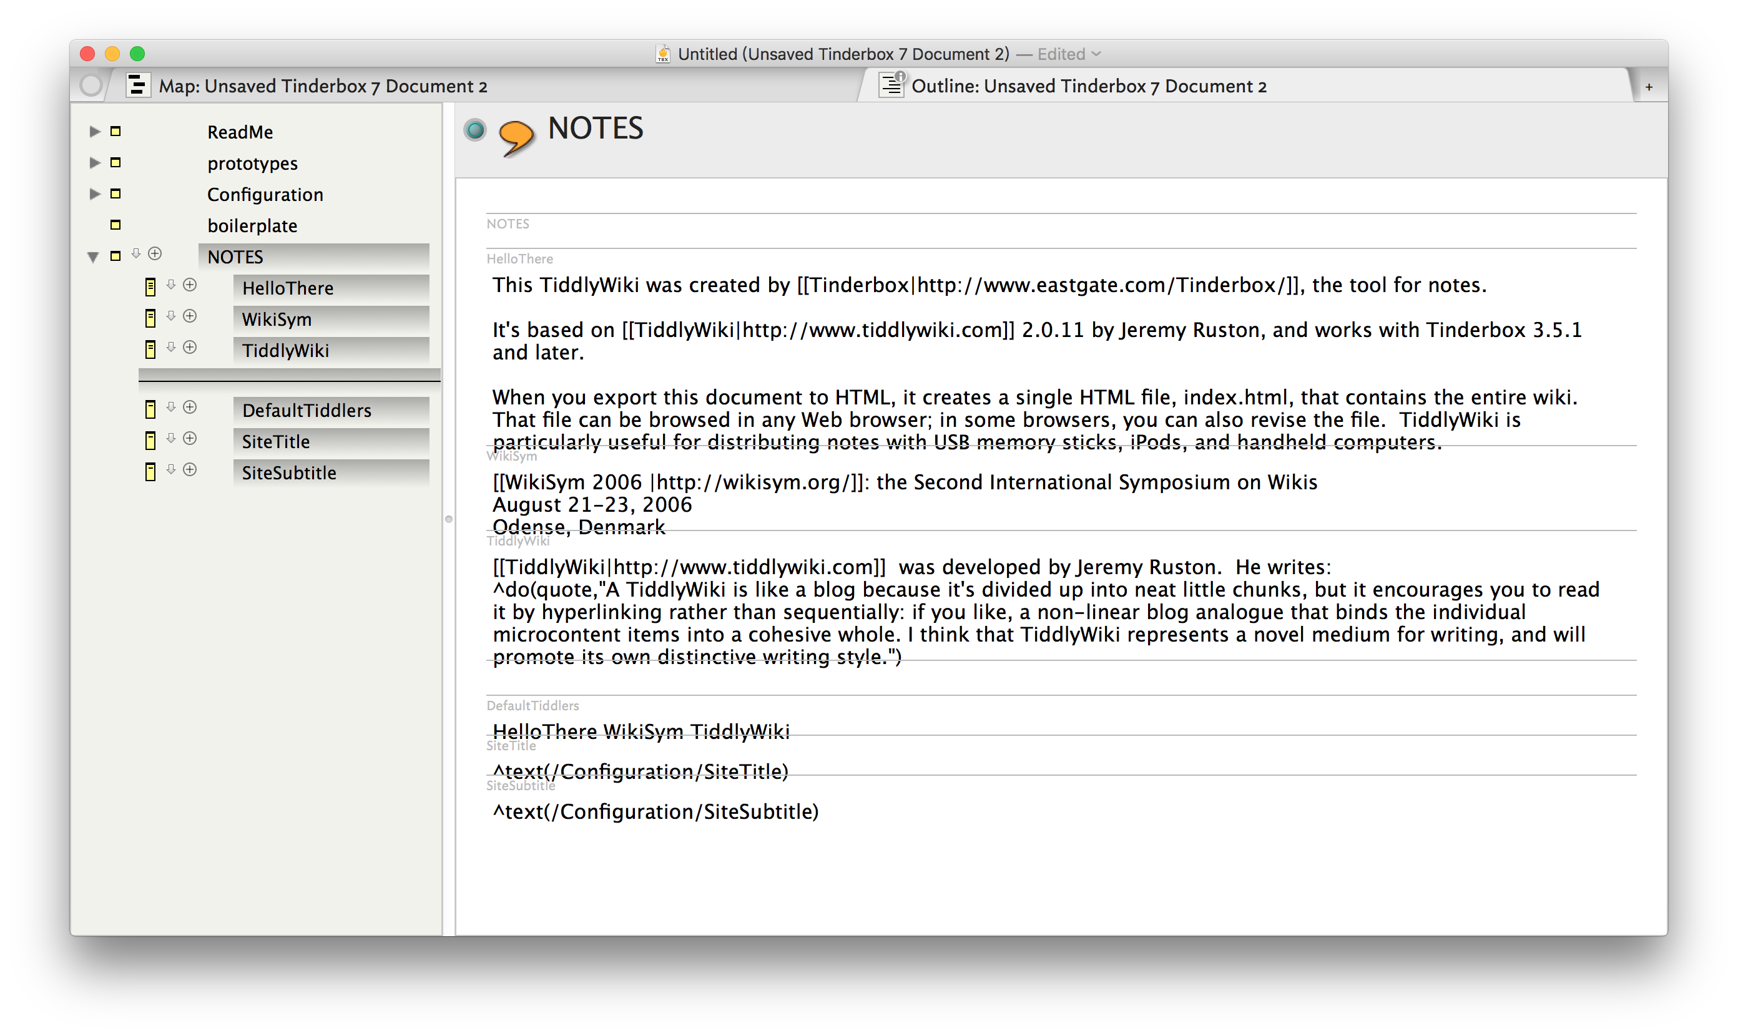
Task: Click the DefaultTiddlers note icon
Action: 150,409
